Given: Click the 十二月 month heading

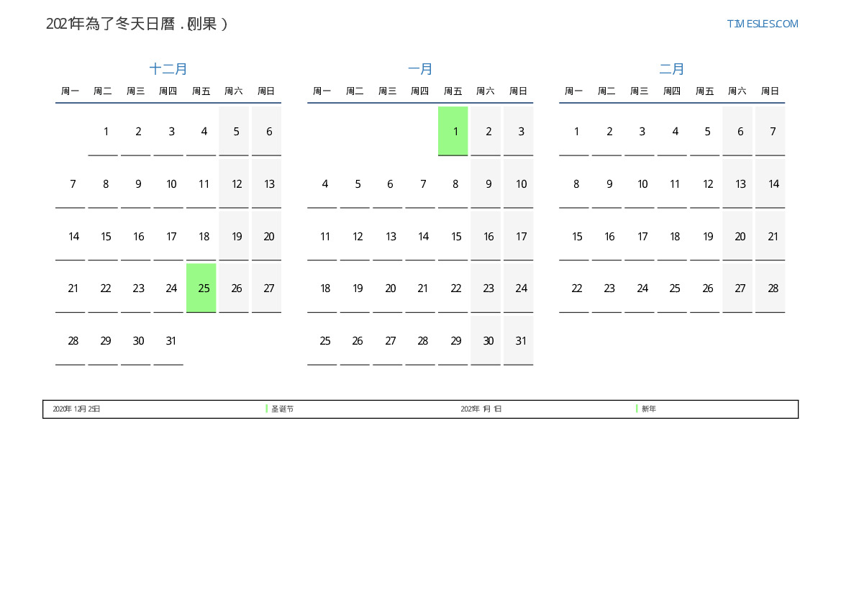Looking at the screenshot, I should coord(168,69).
